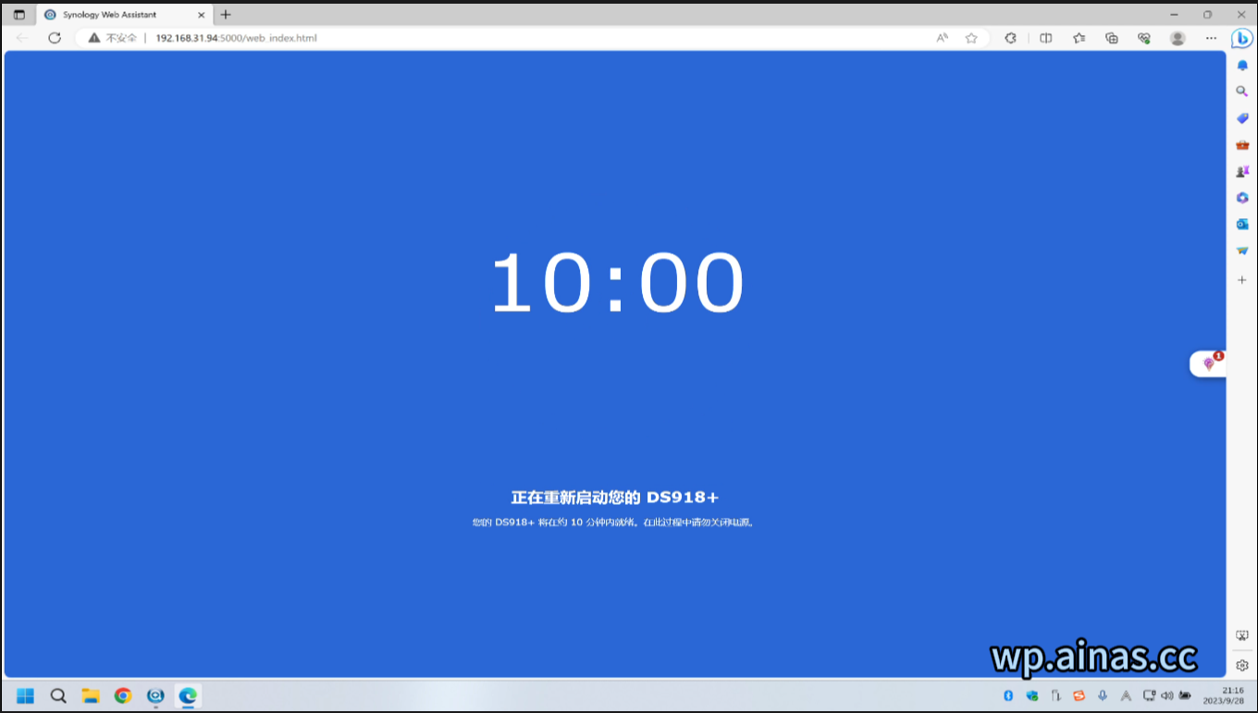Click inside the address bar
The height and width of the screenshot is (713, 1258).
pos(370,38)
